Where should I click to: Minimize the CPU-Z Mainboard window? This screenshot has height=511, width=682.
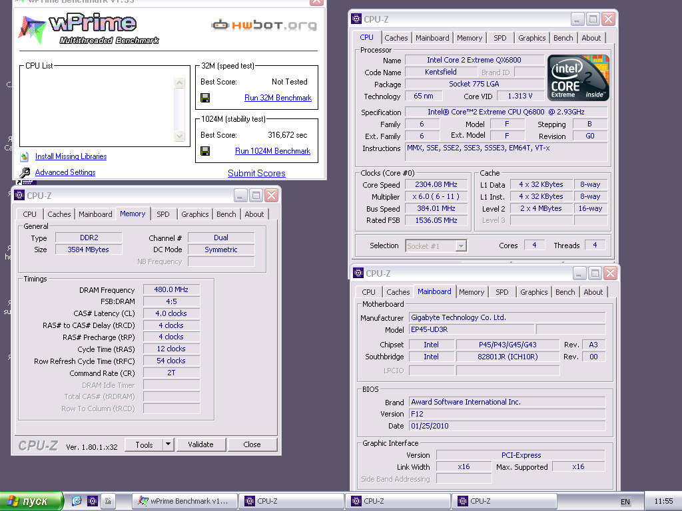pyautogui.click(x=579, y=273)
